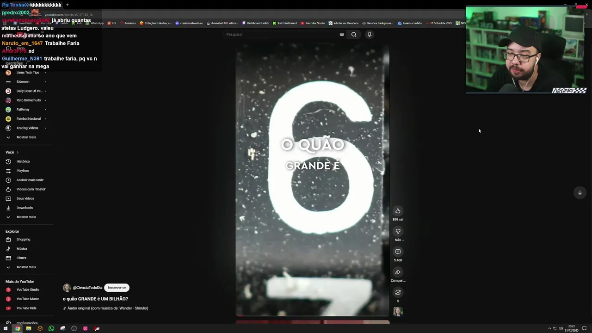Open the YouTube Studio bookmark in bar
The image size is (592, 333).
(313, 23)
